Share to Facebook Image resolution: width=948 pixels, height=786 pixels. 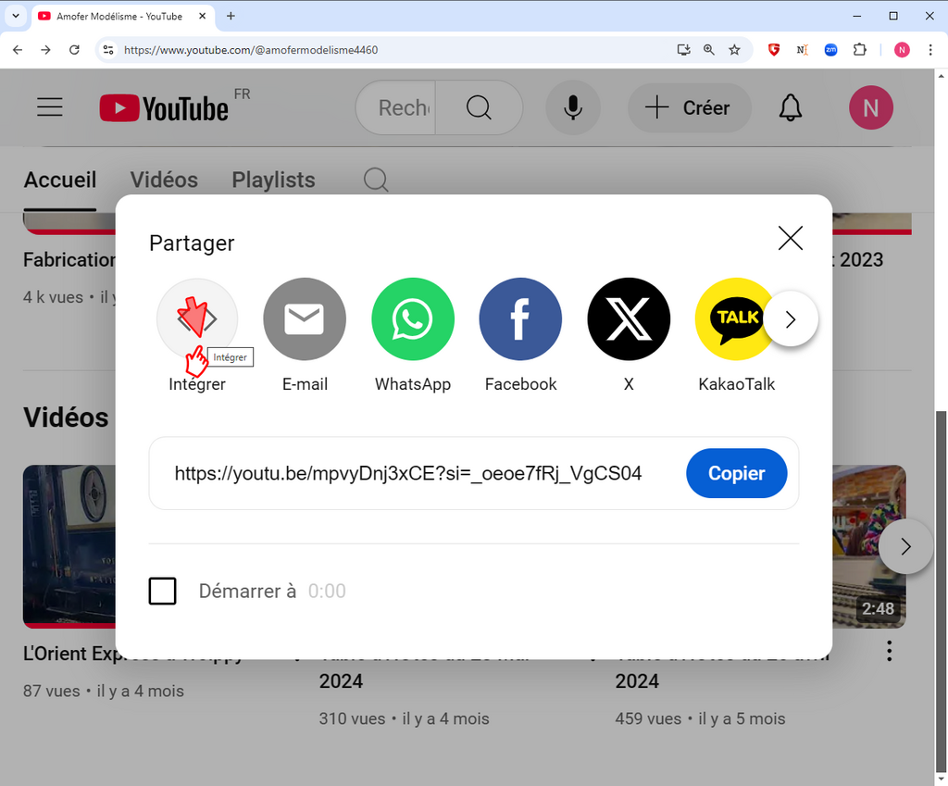[520, 318]
